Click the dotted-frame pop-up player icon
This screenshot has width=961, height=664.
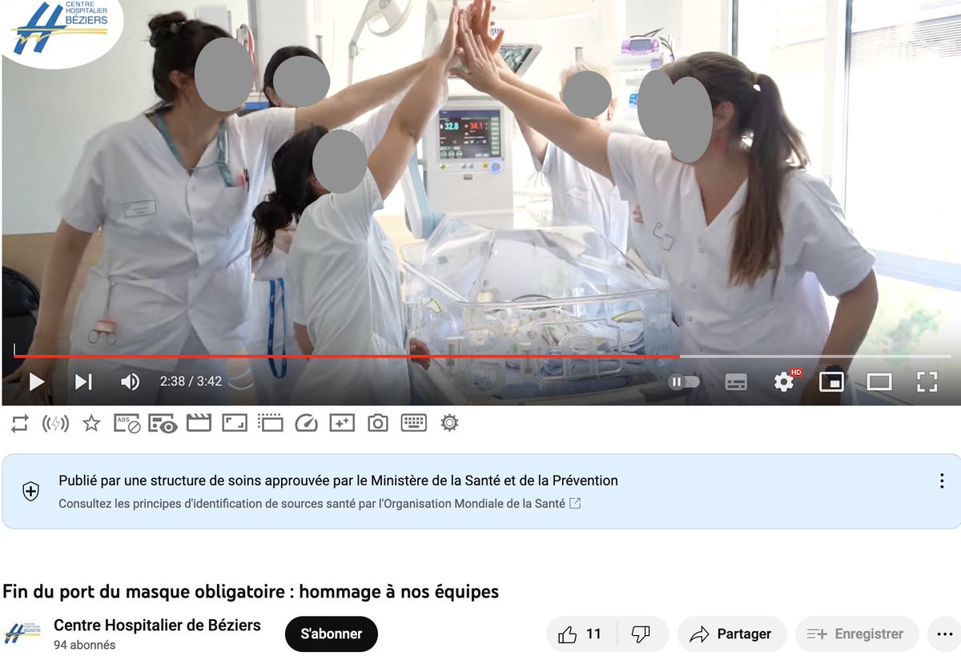click(x=271, y=423)
